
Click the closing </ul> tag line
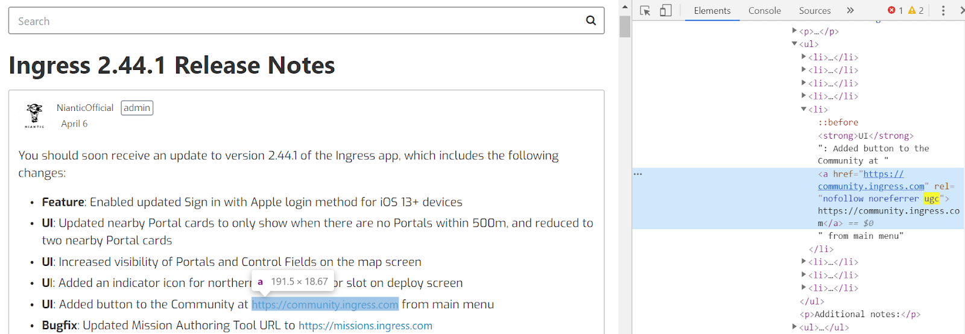point(812,301)
